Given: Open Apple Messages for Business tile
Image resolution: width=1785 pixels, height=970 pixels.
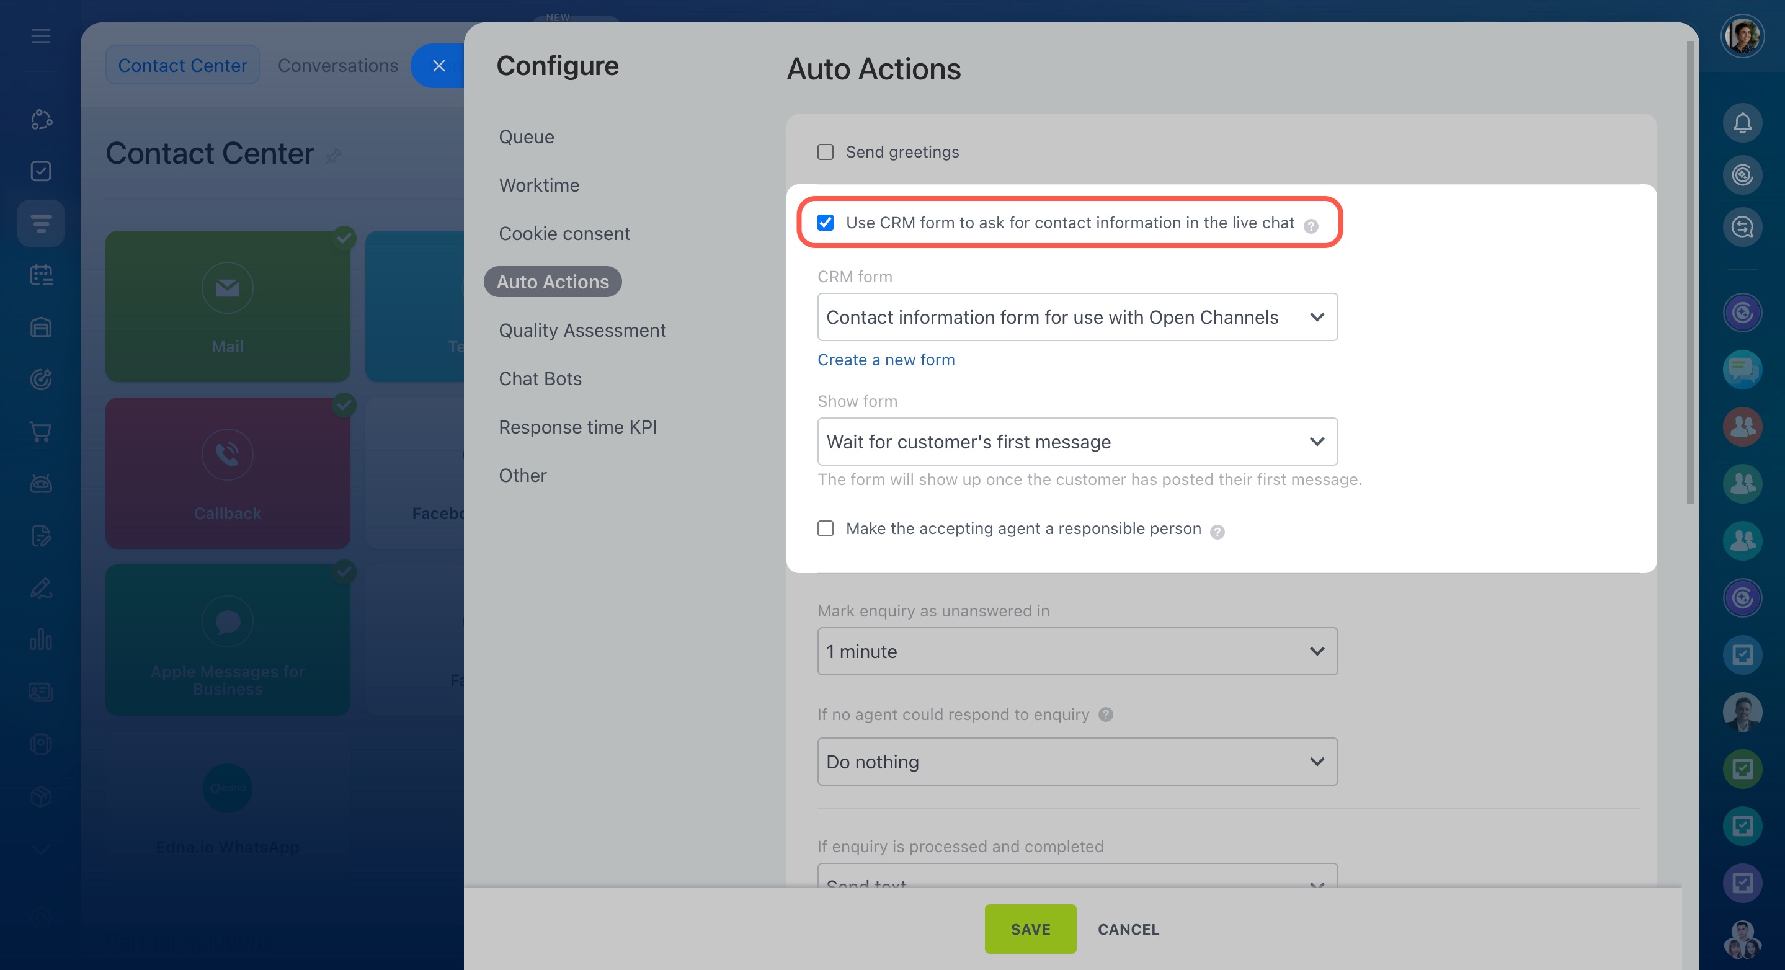Looking at the screenshot, I should [227, 639].
